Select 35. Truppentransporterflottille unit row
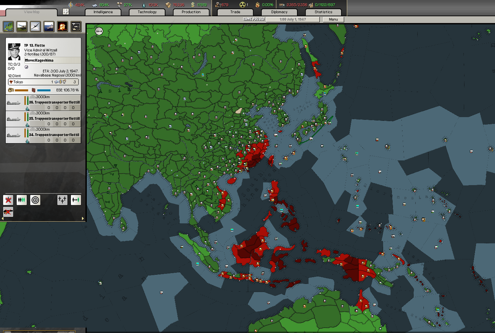This screenshot has height=333, width=495. click(43, 119)
